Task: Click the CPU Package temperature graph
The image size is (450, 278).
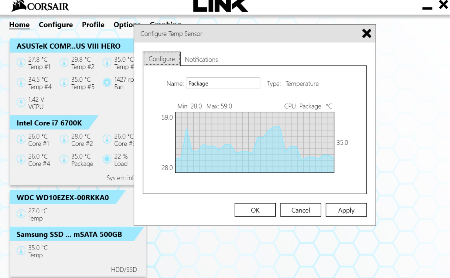Action: coord(255,142)
